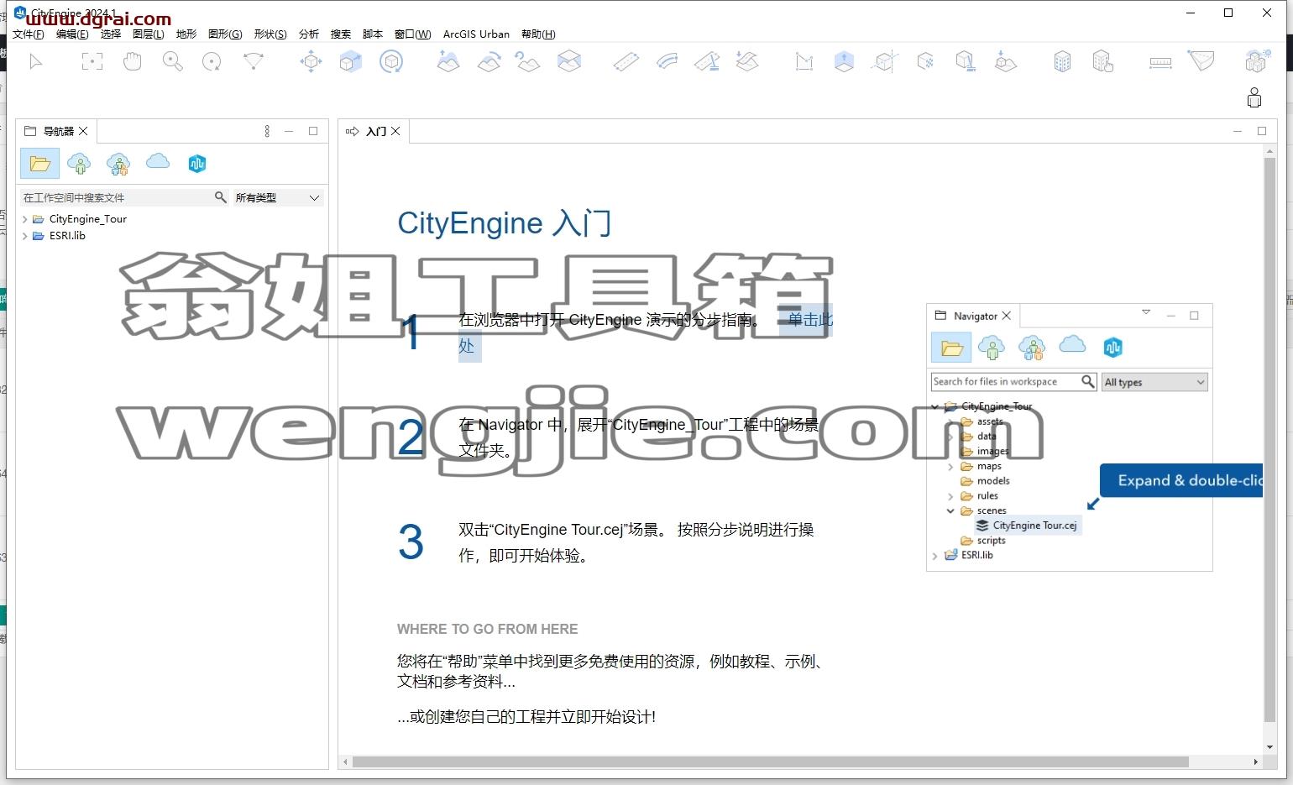Image resolution: width=1293 pixels, height=785 pixels.
Task: Click align streets to terrain icon
Action: (747, 61)
